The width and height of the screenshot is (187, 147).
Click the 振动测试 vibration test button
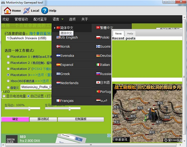43,119
